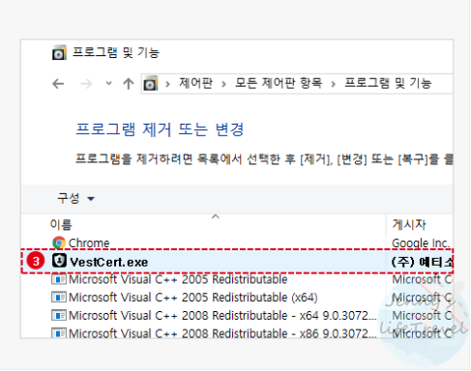Image resolution: width=471 pixels, height=371 pixels.
Task: Click icon of Visual C++ 2005 Redistributable (x64)
Action: [x=59, y=297]
